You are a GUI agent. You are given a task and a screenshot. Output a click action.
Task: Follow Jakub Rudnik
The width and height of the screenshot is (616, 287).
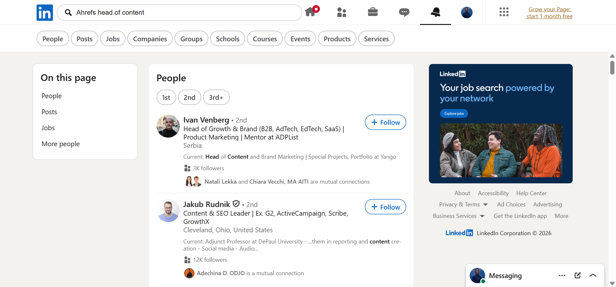(x=385, y=207)
